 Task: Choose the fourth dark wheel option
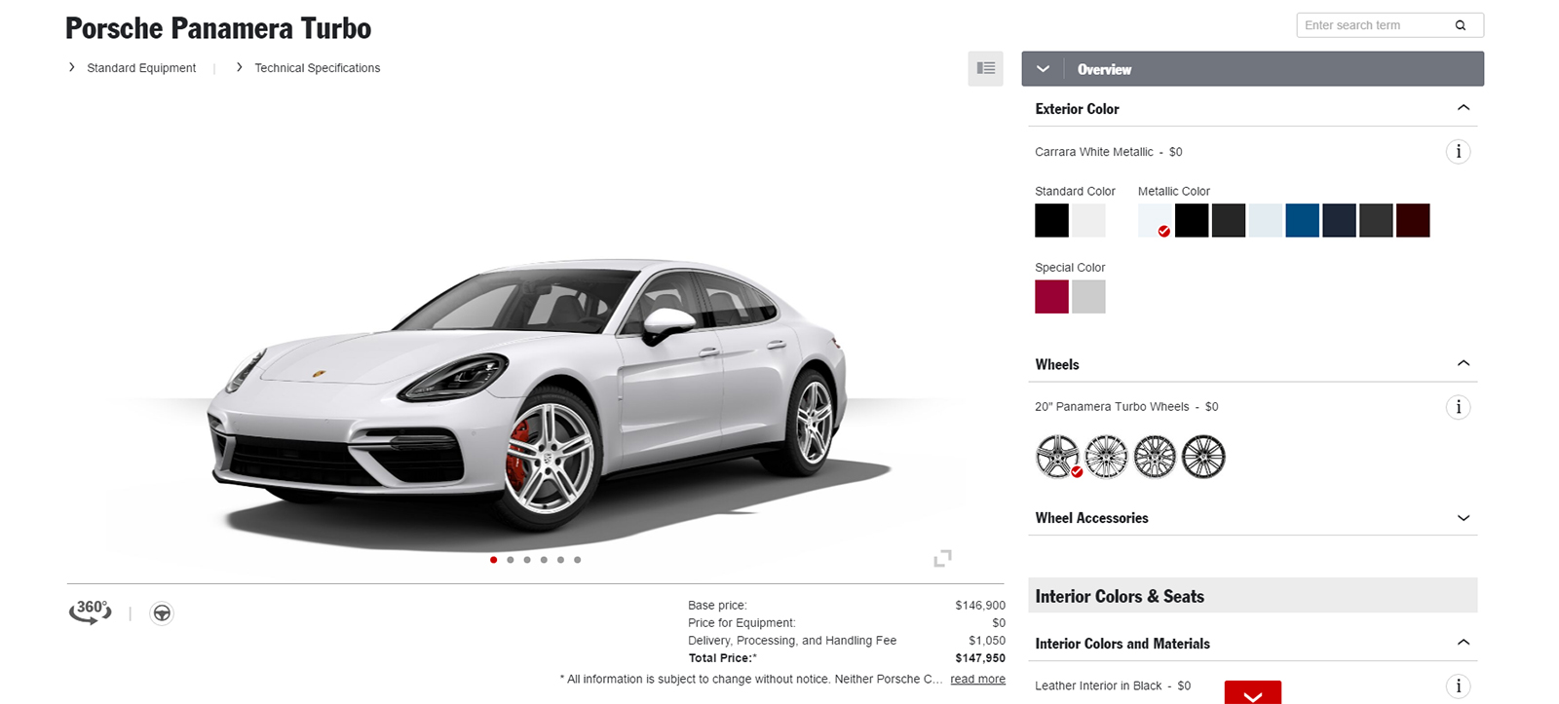pos(1203,457)
